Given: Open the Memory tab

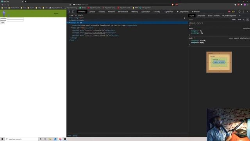Looking at the screenshot, I should tap(134, 12).
